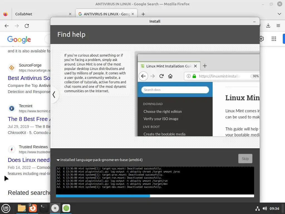Switch to Firefox in taskbar
The height and width of the screenshot is (214, 285).
pyautogui.click(x=33, y=208)
